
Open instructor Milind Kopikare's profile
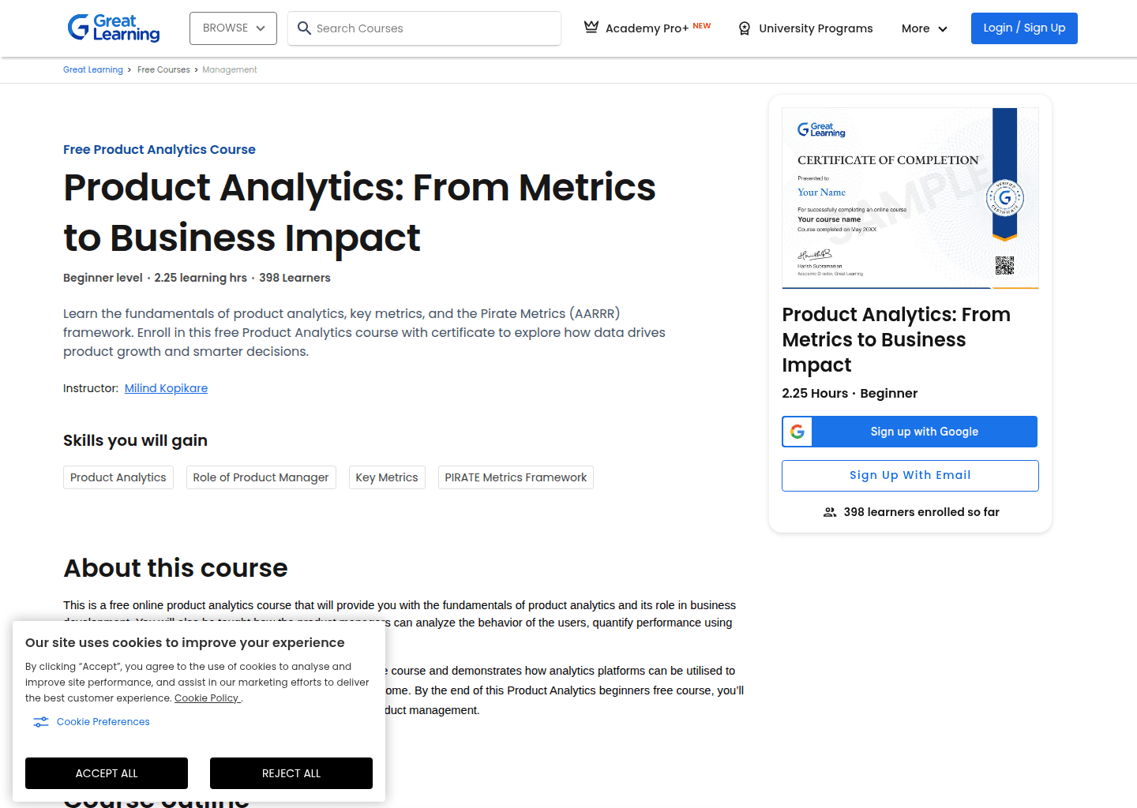point(166,388)
